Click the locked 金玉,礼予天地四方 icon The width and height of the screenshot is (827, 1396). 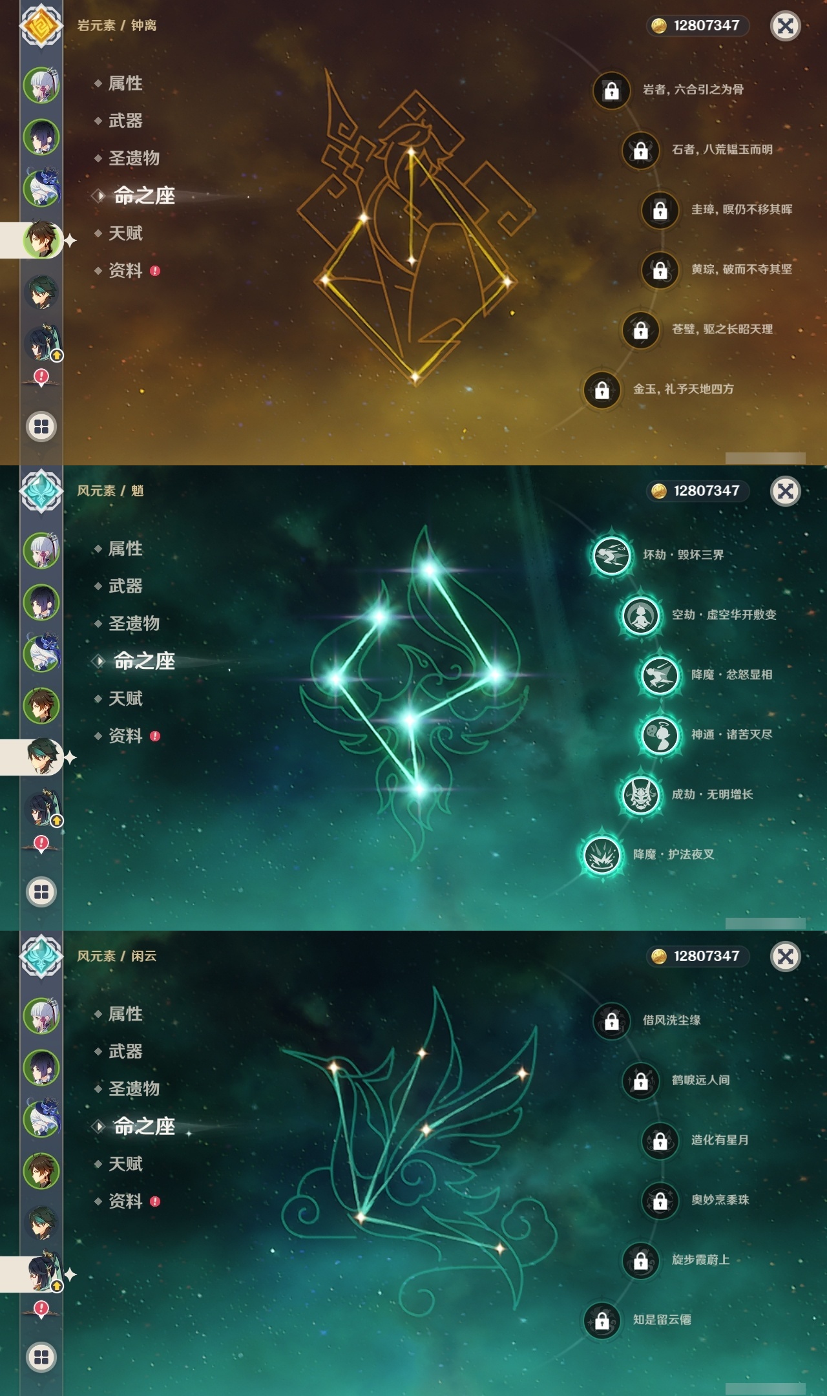(x=602, y=390)
